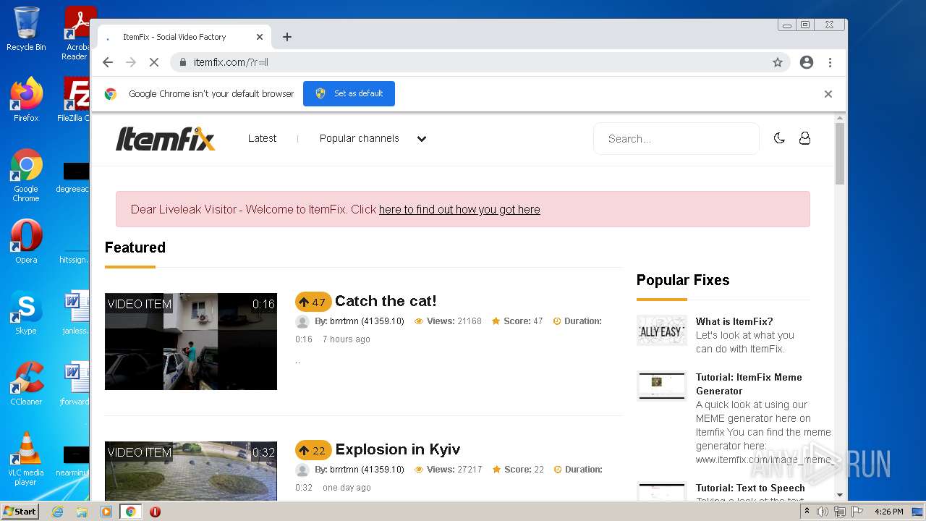Open the file explorer taskbar icon

tap(82, 512)
